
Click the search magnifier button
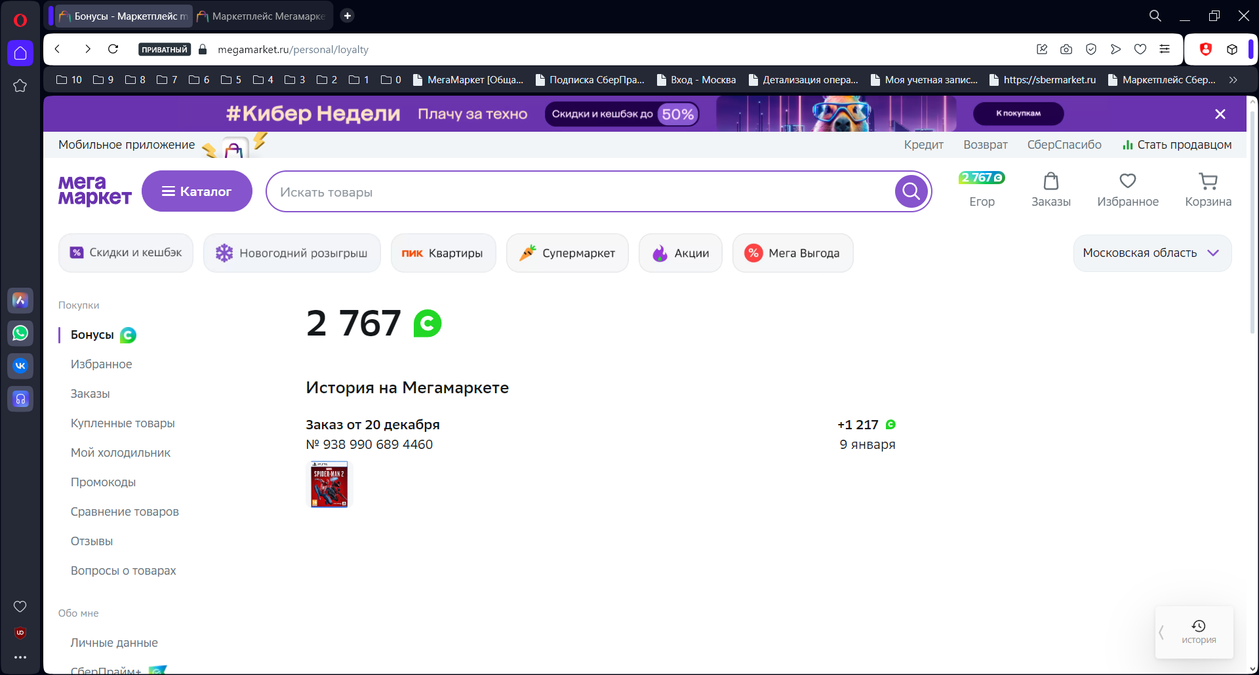911,191
